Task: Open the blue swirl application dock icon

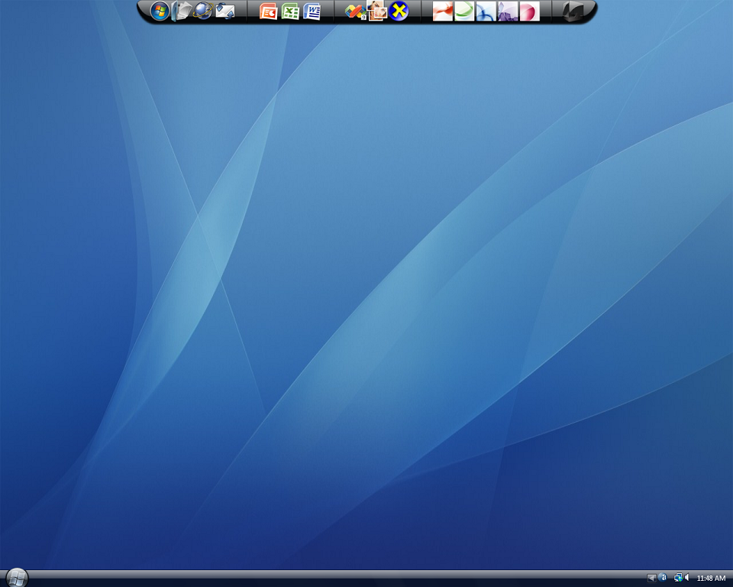Action: (x=486, y=11)
